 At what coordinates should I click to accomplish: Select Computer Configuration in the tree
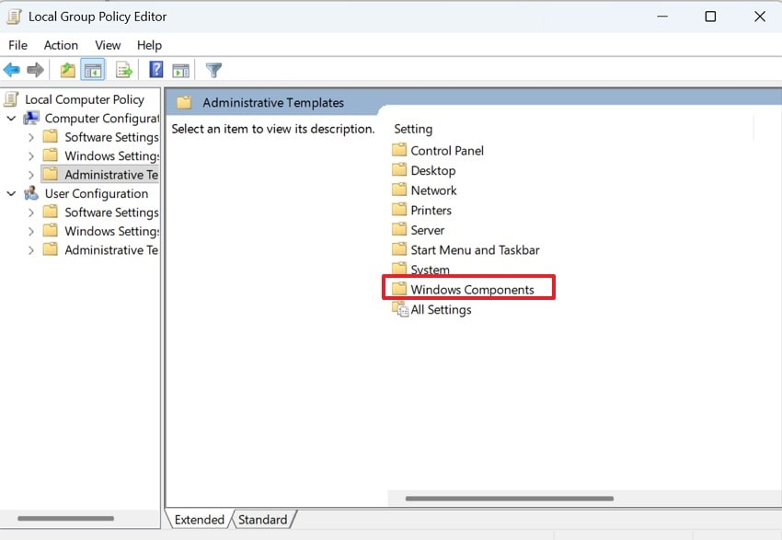(x=102, y=119)
